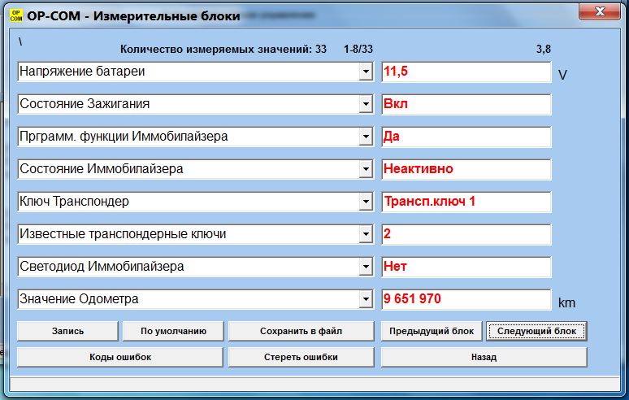Open dropdown arrow for Светодиод Иммобилайзера
Viewport: 629px width, 400px height.
(366, 267)
